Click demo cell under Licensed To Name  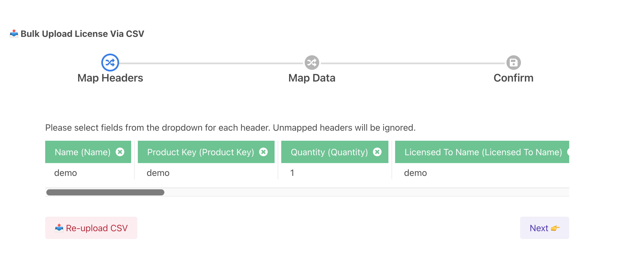(415, 173)
